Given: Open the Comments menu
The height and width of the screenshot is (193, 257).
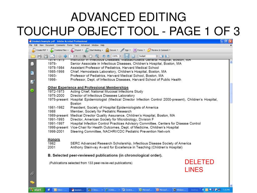Looking at the screenshot, I should tap(61, 45).
